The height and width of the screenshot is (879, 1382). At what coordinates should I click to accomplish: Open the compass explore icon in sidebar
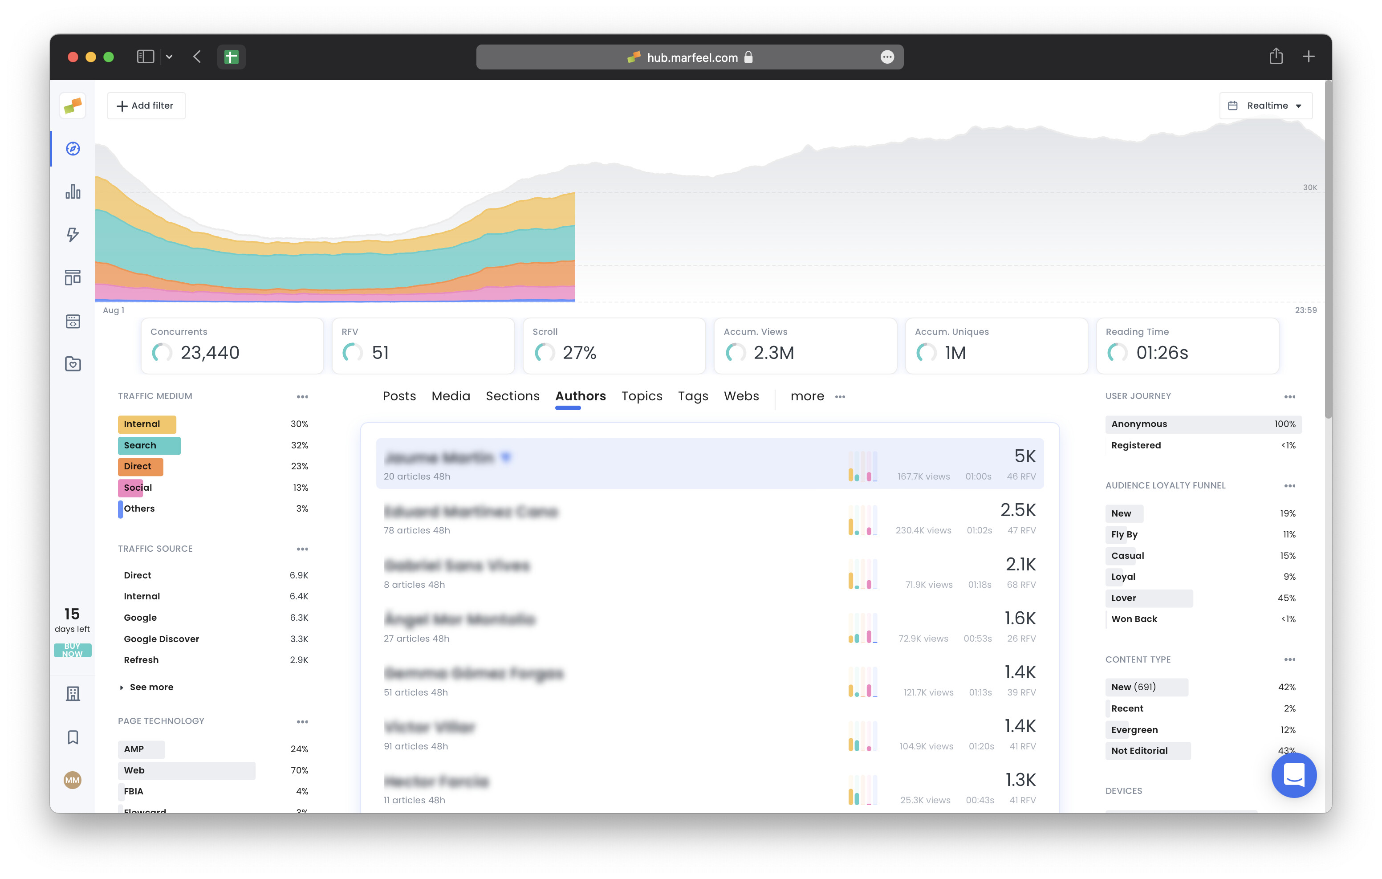point(73,149)
